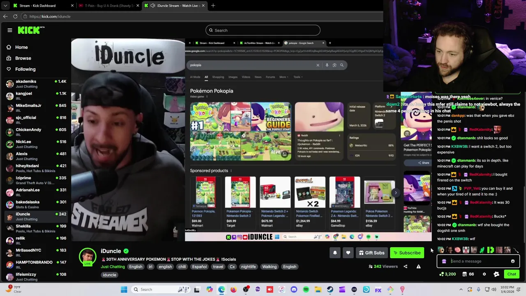Screen dimensions: 526x296
Task: Open the browser tab list dropdown
Action: [x=5, y=6]
